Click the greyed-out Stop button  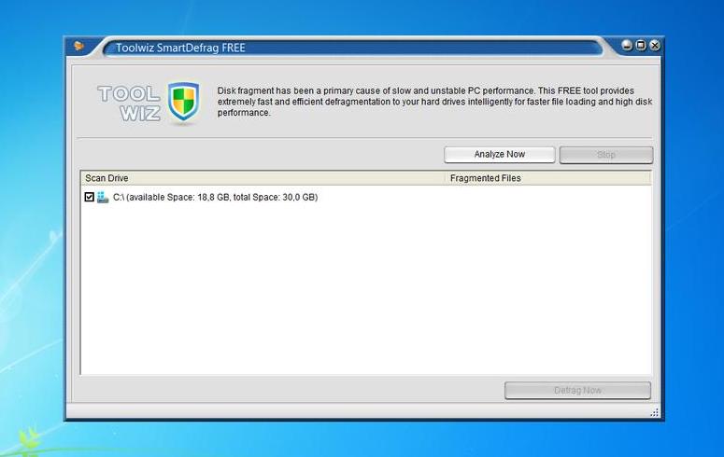(605, 155)
